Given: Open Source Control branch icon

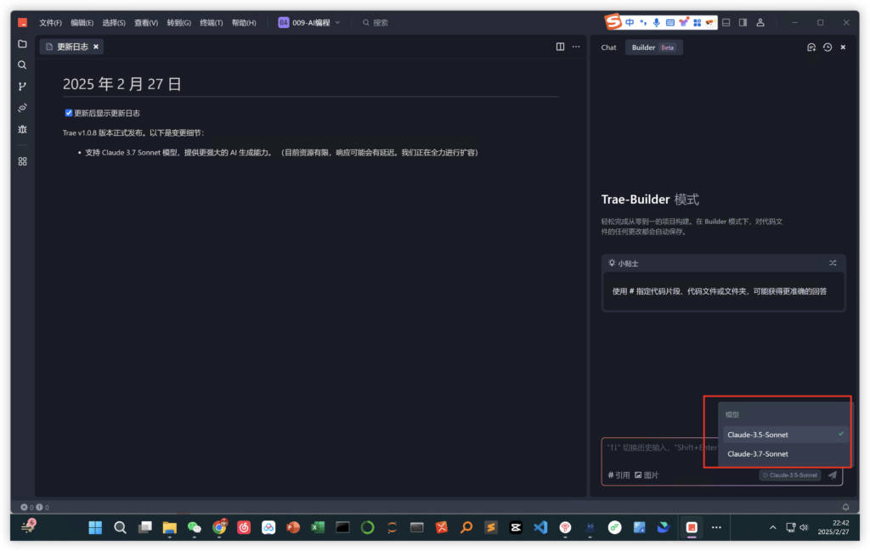Looking at the screenshot, I should [x=22, y=87].
